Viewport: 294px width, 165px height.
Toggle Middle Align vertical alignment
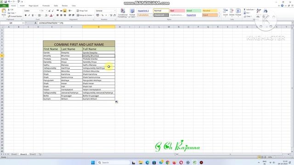[61, 11]
